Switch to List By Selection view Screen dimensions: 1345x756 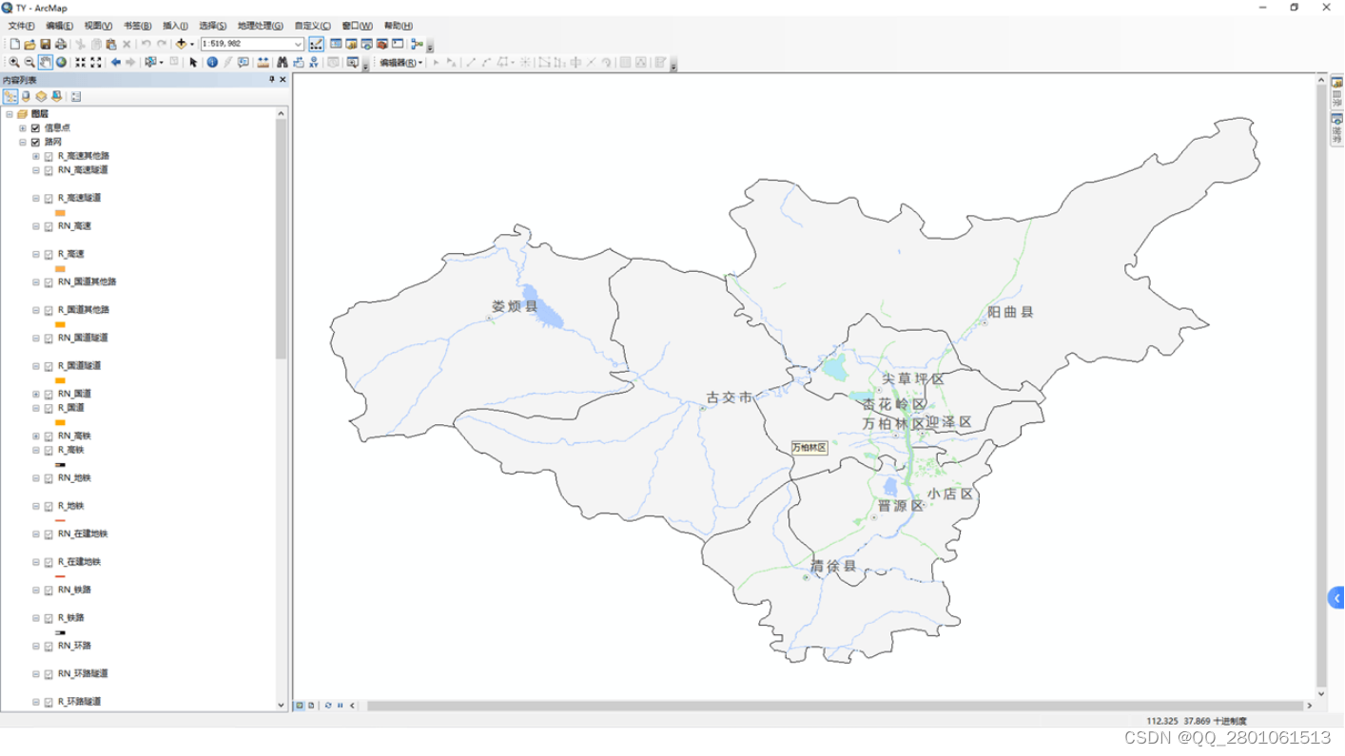[56, 96]
